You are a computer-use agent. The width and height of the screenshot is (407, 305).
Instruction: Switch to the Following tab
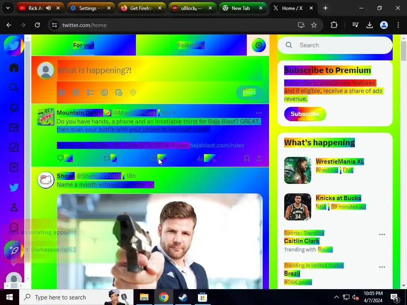click(191, 45)
